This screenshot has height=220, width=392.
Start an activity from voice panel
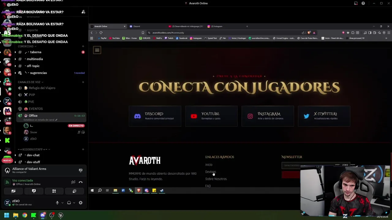[54, 191]
